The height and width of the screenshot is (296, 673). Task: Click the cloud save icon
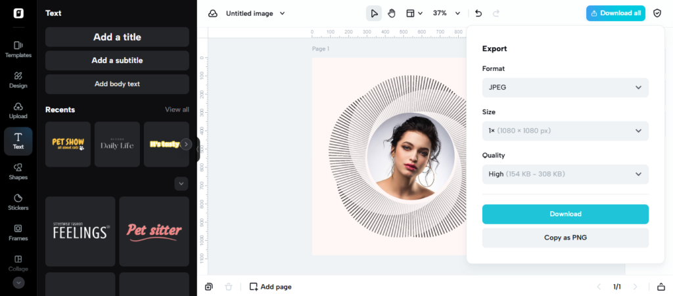coord(213,13)
